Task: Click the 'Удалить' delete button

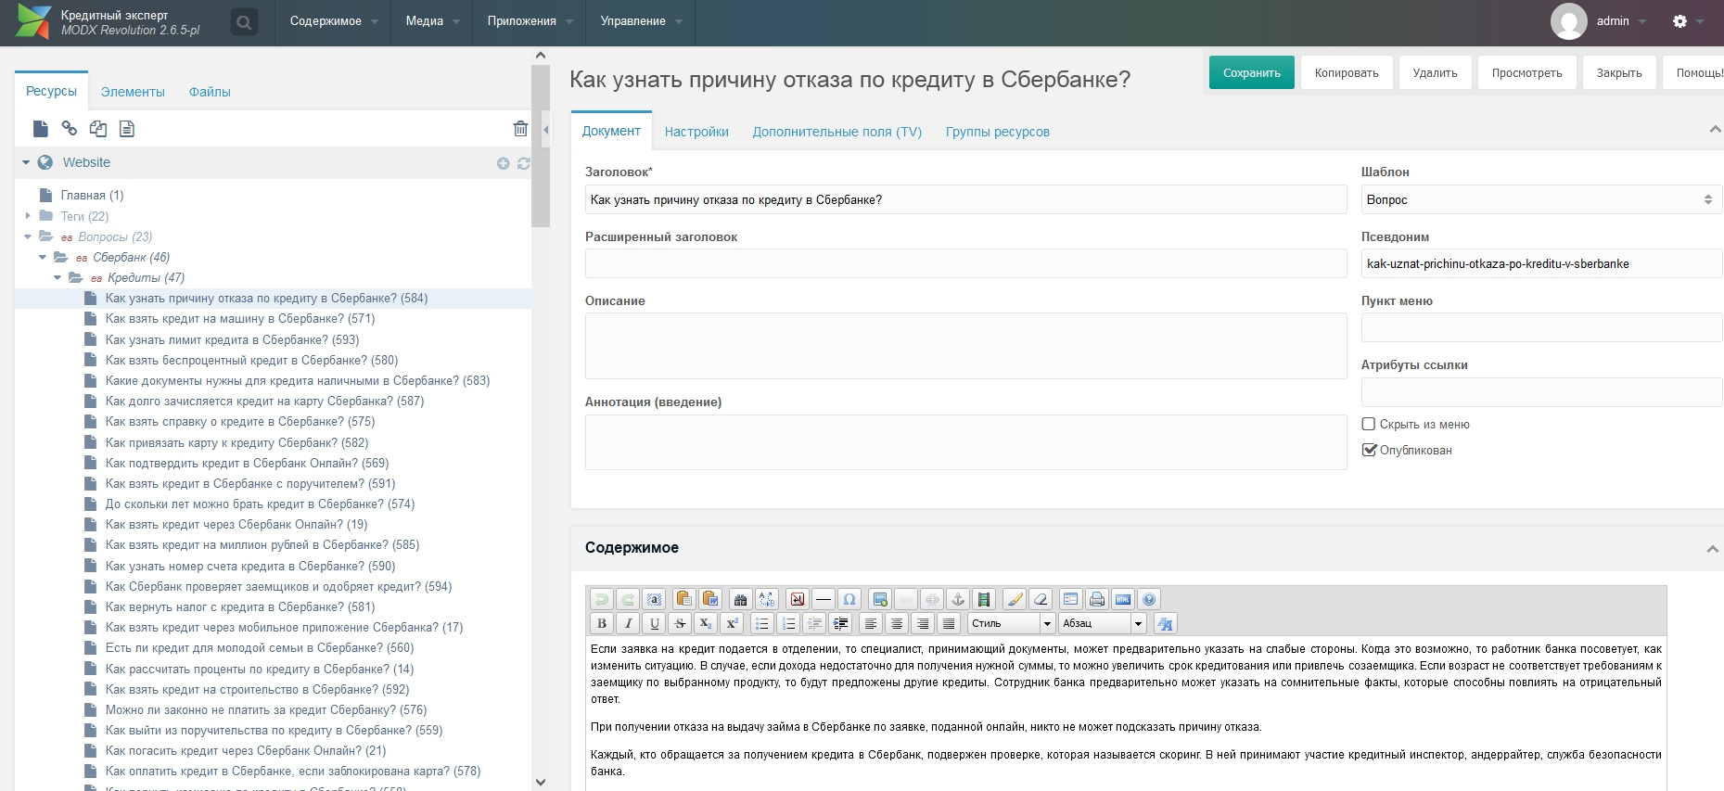Action: tap(1436, 72)
